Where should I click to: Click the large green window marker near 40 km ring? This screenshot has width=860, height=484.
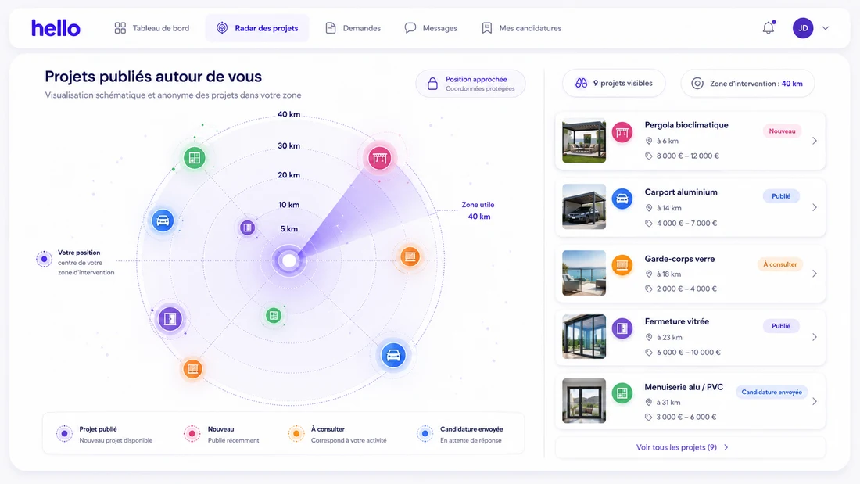tap(194, 158)
